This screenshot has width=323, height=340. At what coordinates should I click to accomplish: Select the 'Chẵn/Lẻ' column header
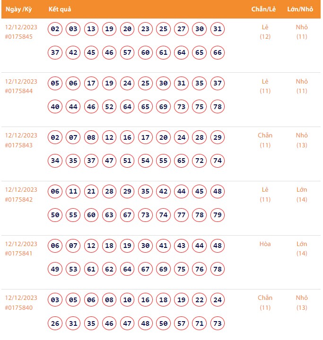(x=263, y=9)
